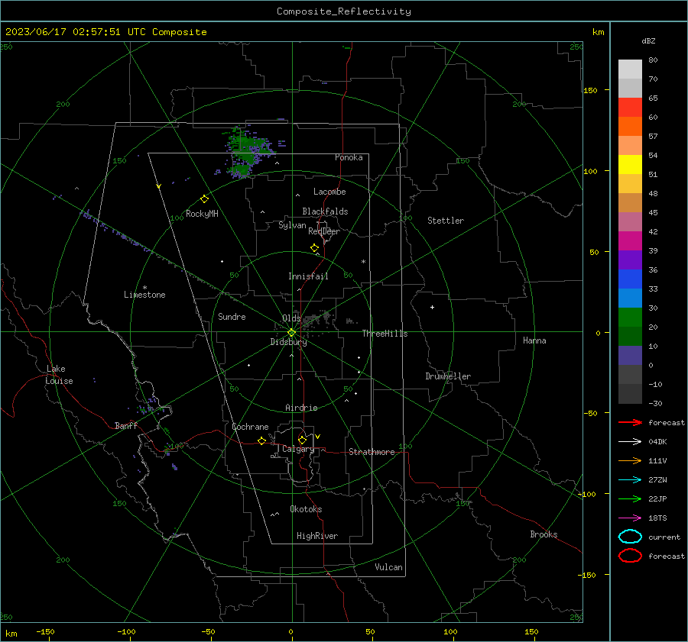Click the Olds town label
The width and height of the screenshot is (688, 642).
point(291,318)
